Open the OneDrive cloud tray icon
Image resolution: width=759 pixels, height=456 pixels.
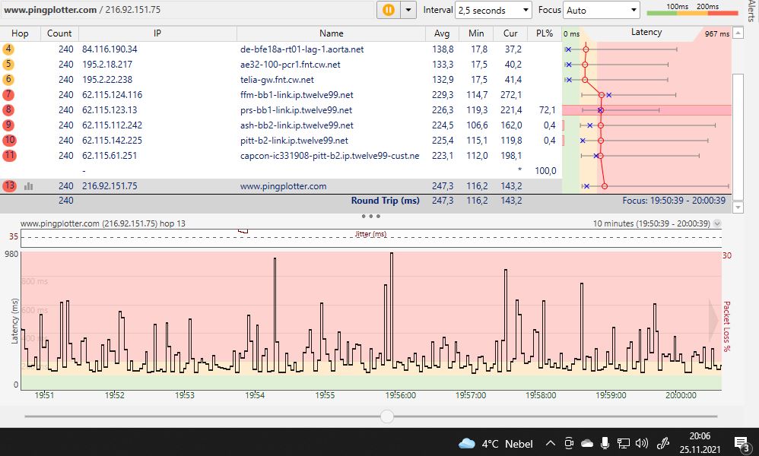(x=586, y=443)
